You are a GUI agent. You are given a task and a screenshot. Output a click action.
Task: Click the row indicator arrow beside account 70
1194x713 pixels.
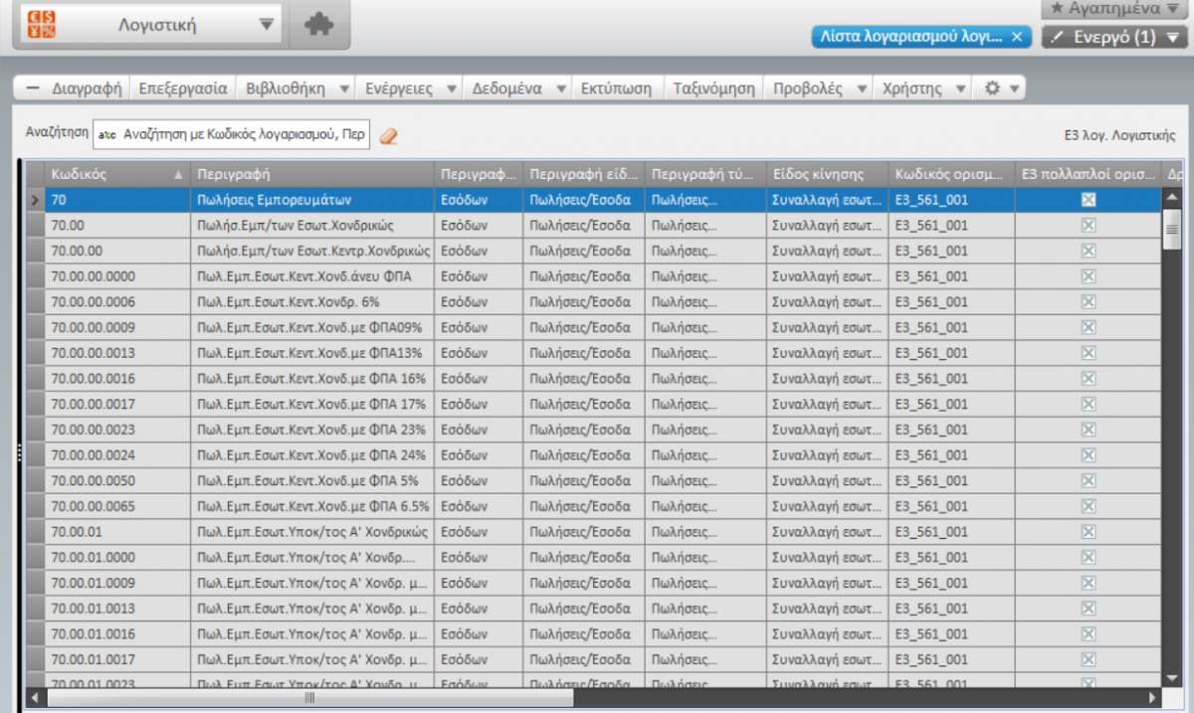pos(34,200)
